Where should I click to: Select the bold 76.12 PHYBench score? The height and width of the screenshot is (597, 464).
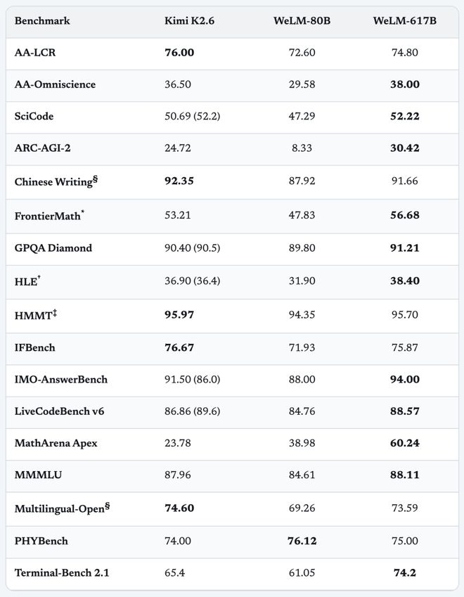pyautogui.click(x=302, y=541)
